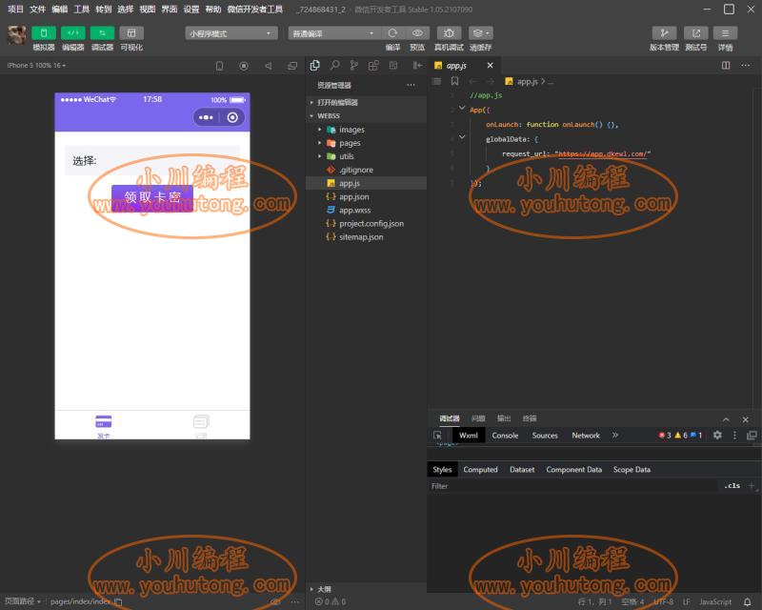Select the second bottom tab bar icon
The image size is (762, 610).
201,426
